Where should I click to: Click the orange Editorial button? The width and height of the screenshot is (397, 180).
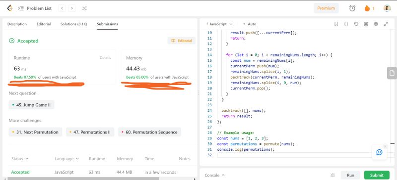click(x=182, y=41)
